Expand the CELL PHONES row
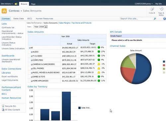166x121 pixels. (x=32, y=69)
